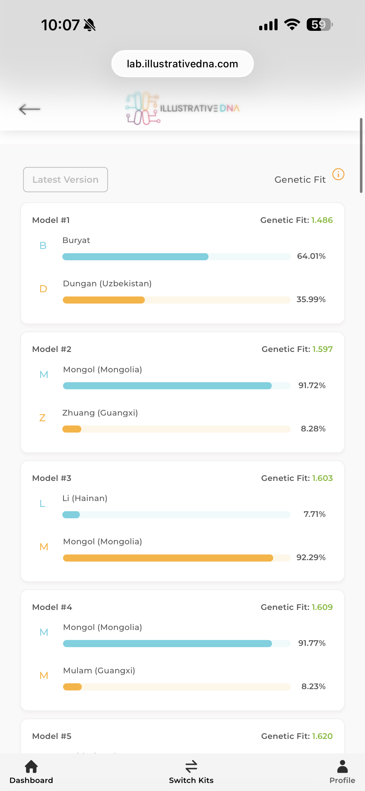Click the page scrollbar on right edge
This screenshot has height=791, width=365.
pos(361,155)
